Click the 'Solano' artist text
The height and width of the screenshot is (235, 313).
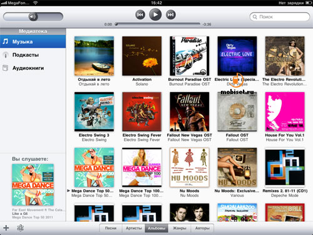pyautogui.click(x=142, y=84)
